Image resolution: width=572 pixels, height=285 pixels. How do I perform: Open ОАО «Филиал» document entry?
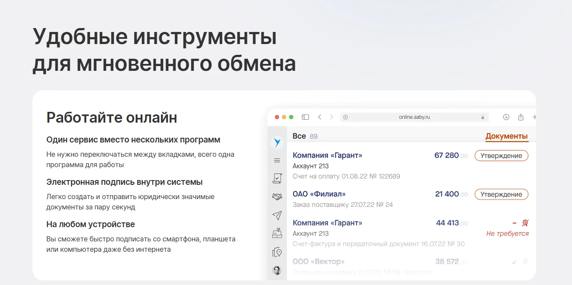pyautogui.click(x=319, y=194)
